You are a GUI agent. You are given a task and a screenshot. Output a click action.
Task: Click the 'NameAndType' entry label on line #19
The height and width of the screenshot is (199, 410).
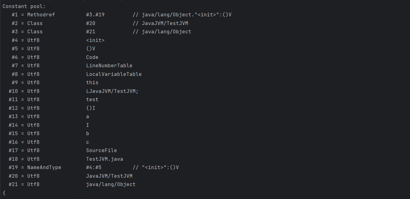(x=44, y=167)
